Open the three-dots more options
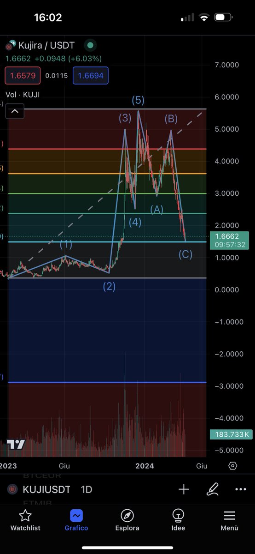 point(241,489)
